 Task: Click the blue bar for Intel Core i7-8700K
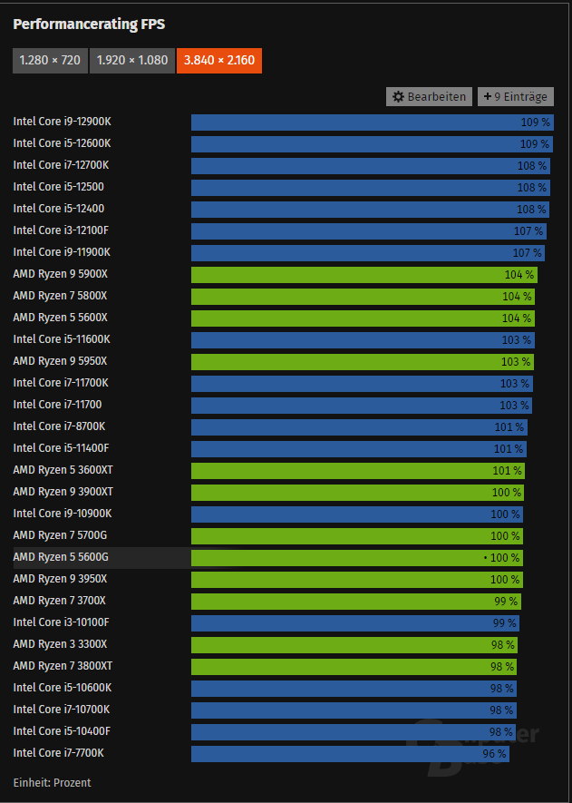pos(359,427)
